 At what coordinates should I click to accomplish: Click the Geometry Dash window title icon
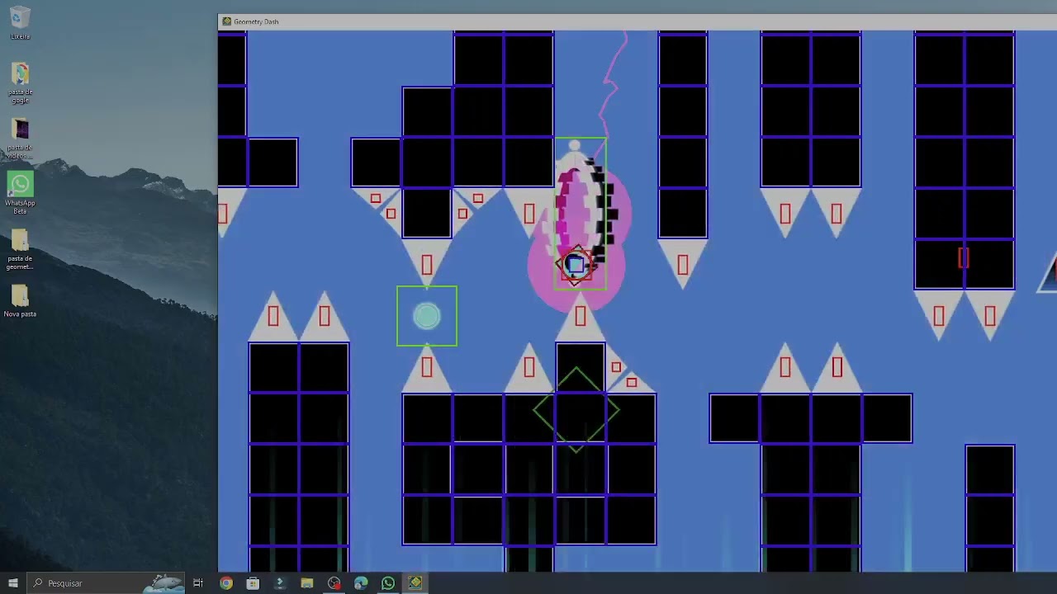pyautogui.click(x=226, y=21)
